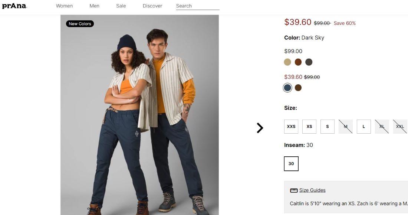408x215 pixels.
Task: Click the Search input field
Action: [x=197, y=6]
